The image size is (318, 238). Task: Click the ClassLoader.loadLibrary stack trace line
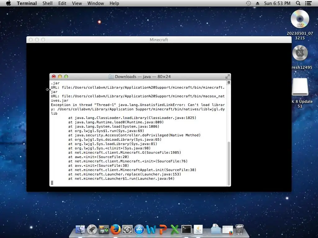pos(132,118)
